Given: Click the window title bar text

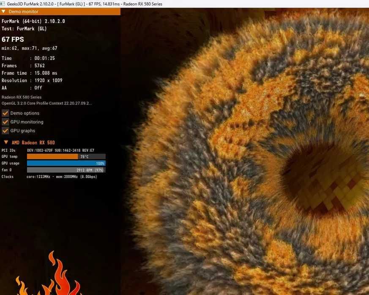Looking at the screenshot, I should pyautogui.click(x=85, y=4).
